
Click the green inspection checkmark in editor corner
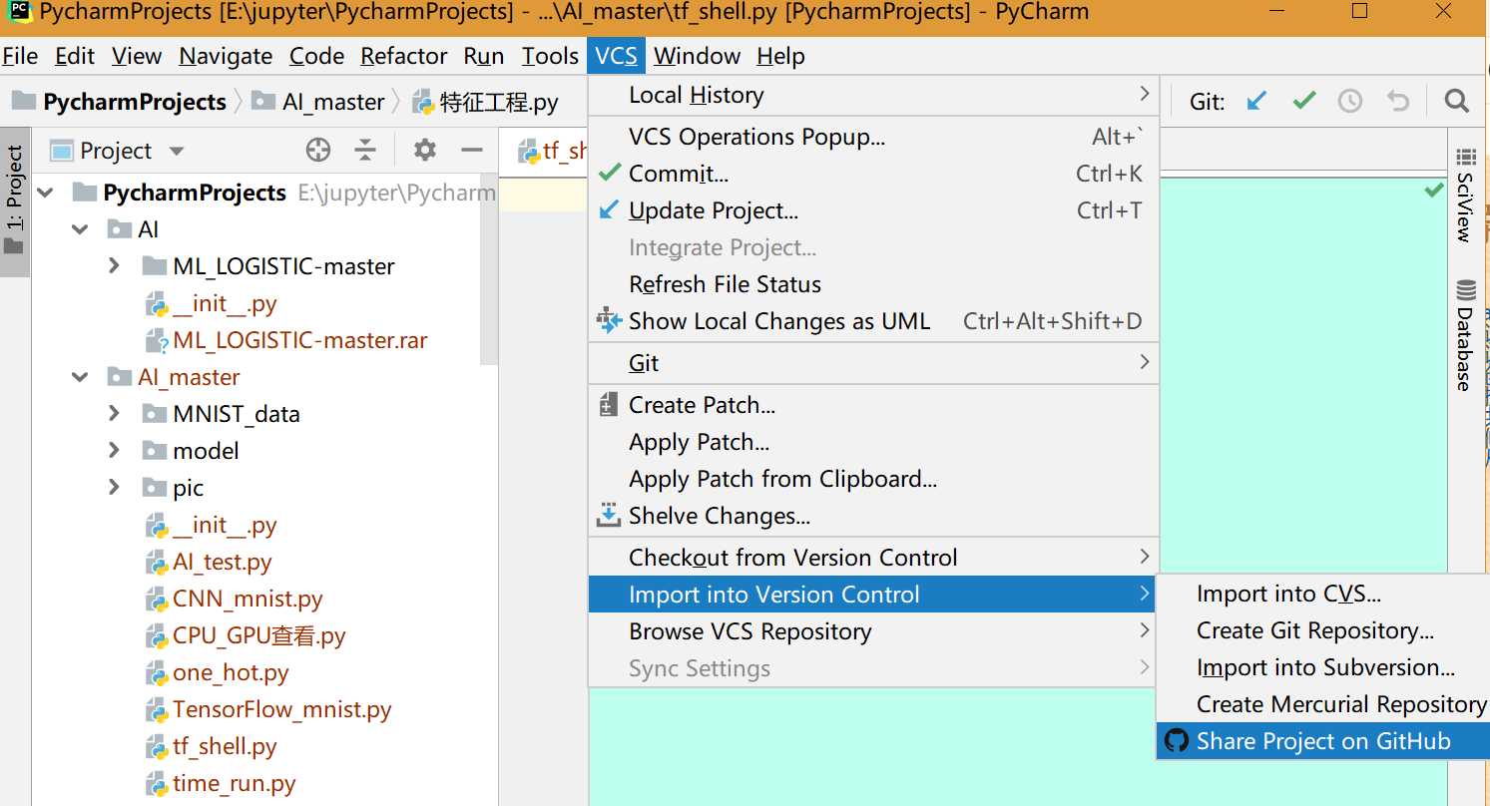pyautogui.click(x=1434, y=190)
